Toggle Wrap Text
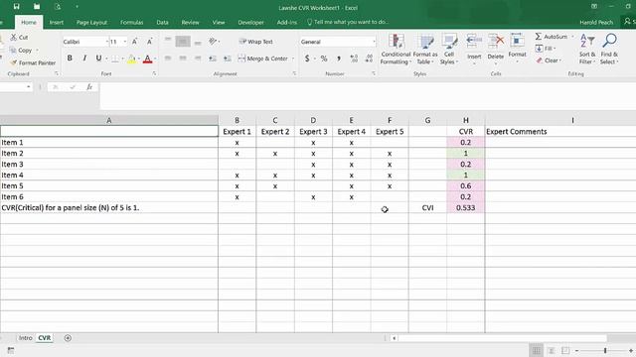 [256, 42]
